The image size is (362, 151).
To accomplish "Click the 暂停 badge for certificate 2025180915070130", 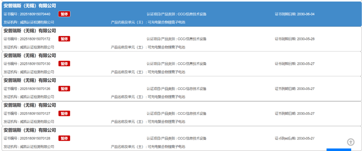I will (x=64, y=64).
